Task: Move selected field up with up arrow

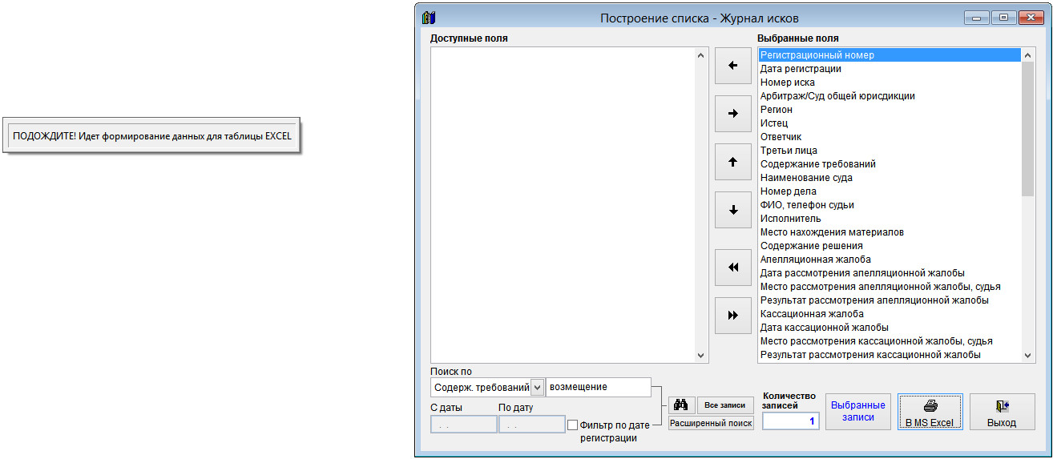Action: 732,162
